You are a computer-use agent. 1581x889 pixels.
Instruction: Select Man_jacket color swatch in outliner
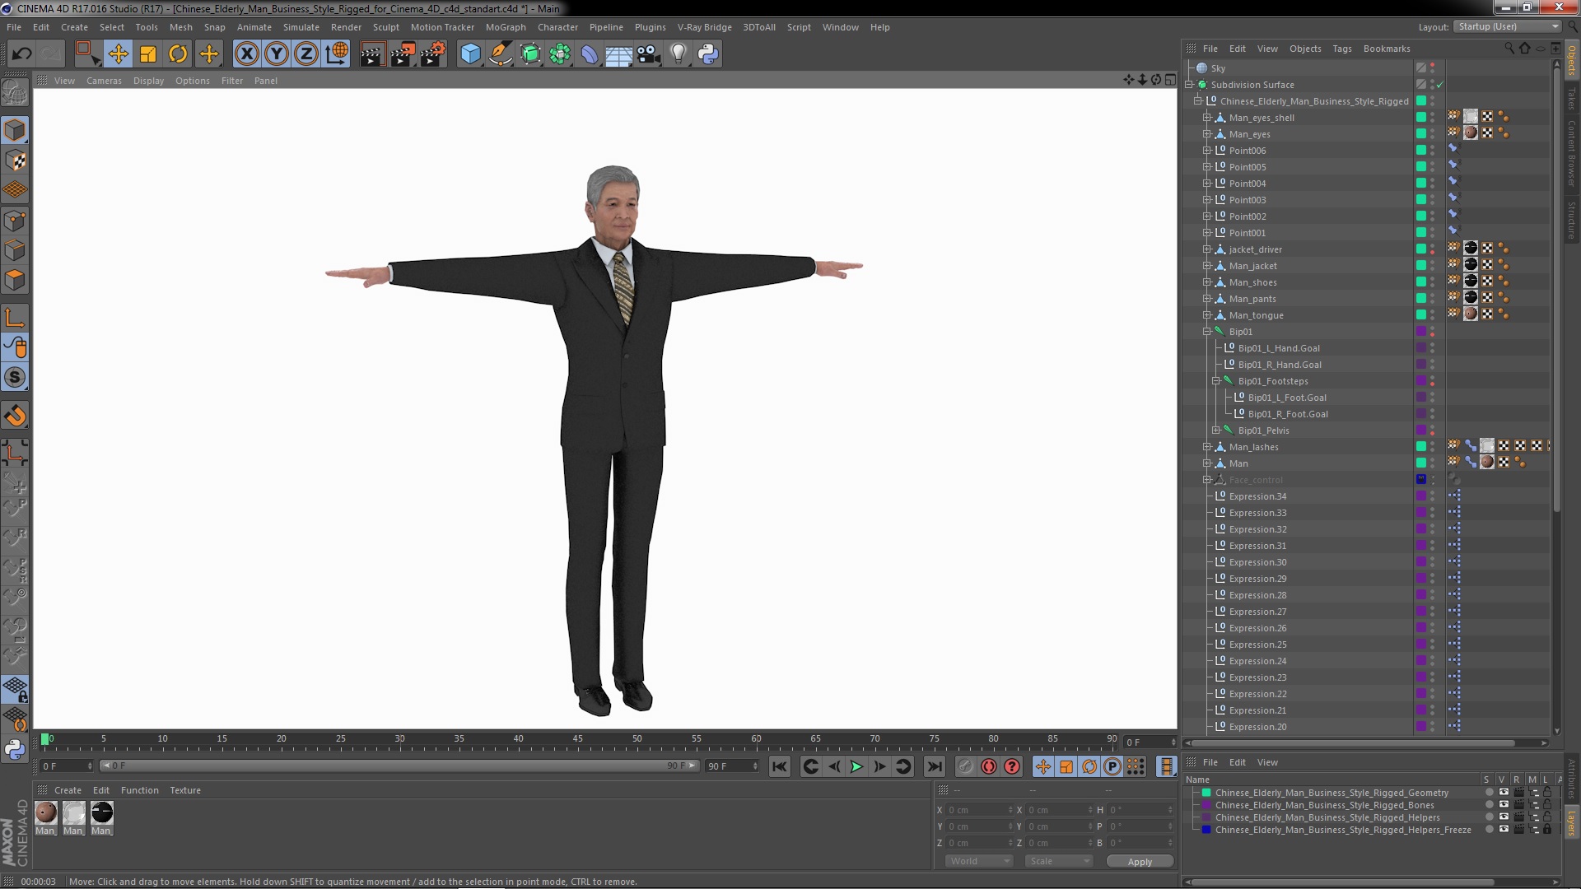[x=1420, y=266]
